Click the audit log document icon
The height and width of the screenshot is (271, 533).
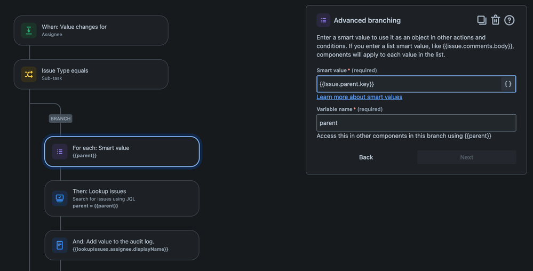(60, 245)
